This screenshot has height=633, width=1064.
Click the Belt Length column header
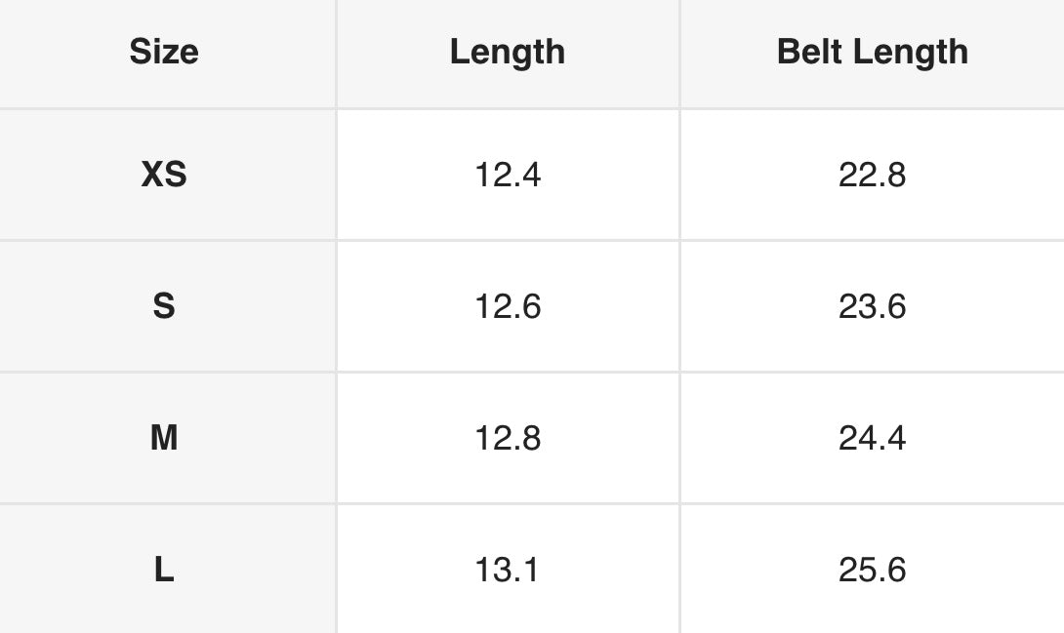pos(872,52)
